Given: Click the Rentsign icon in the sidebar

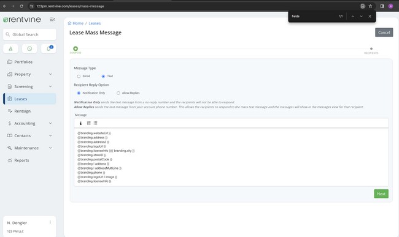Looking at the screenshot, I should 10,111.
